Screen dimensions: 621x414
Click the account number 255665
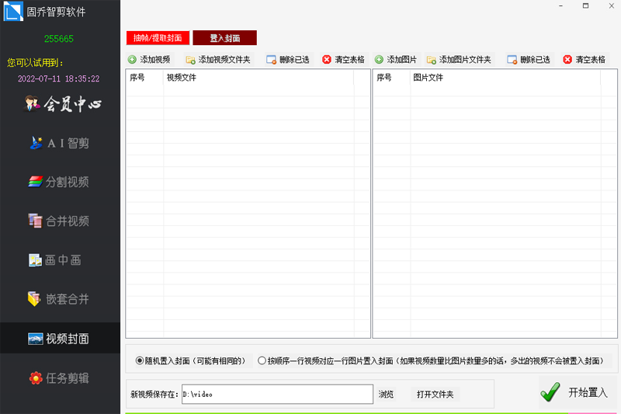coord(59,39)
